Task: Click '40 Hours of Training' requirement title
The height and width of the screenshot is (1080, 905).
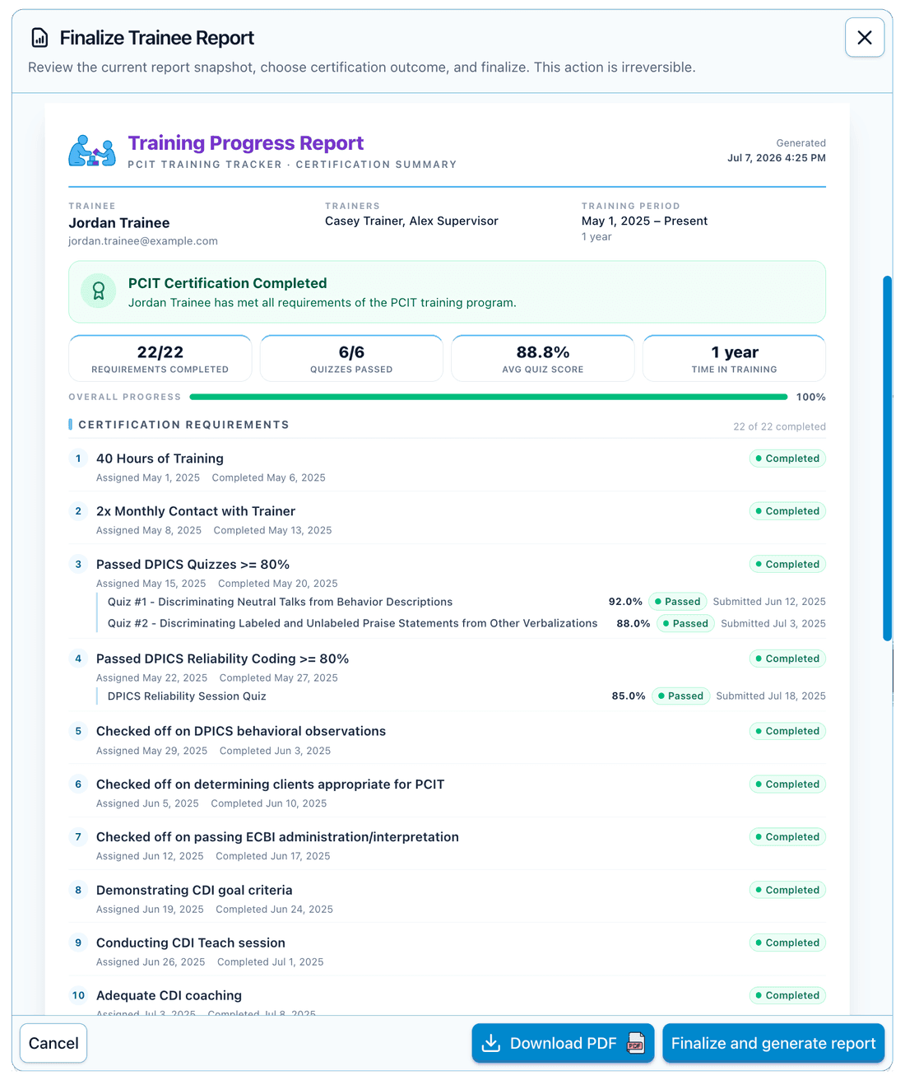Action: 160,459
